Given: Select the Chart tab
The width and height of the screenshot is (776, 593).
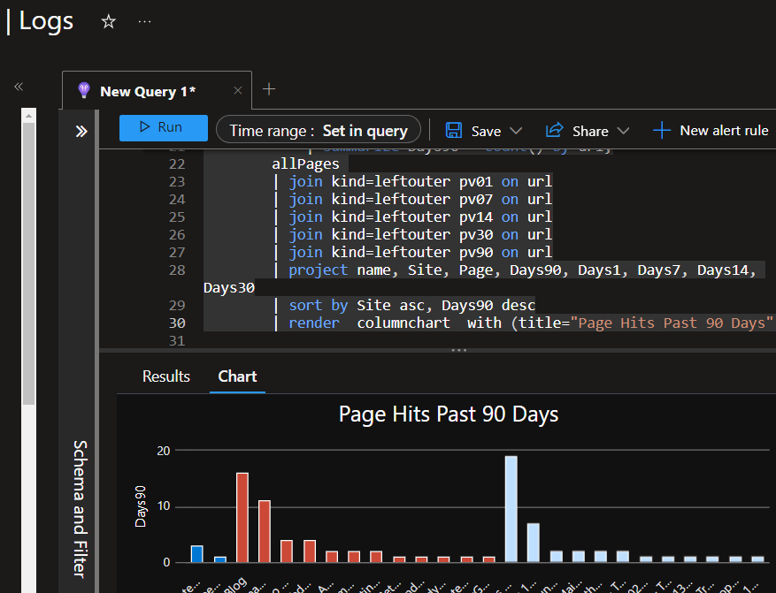Looking at the screenshot, I should click(237, 376).
